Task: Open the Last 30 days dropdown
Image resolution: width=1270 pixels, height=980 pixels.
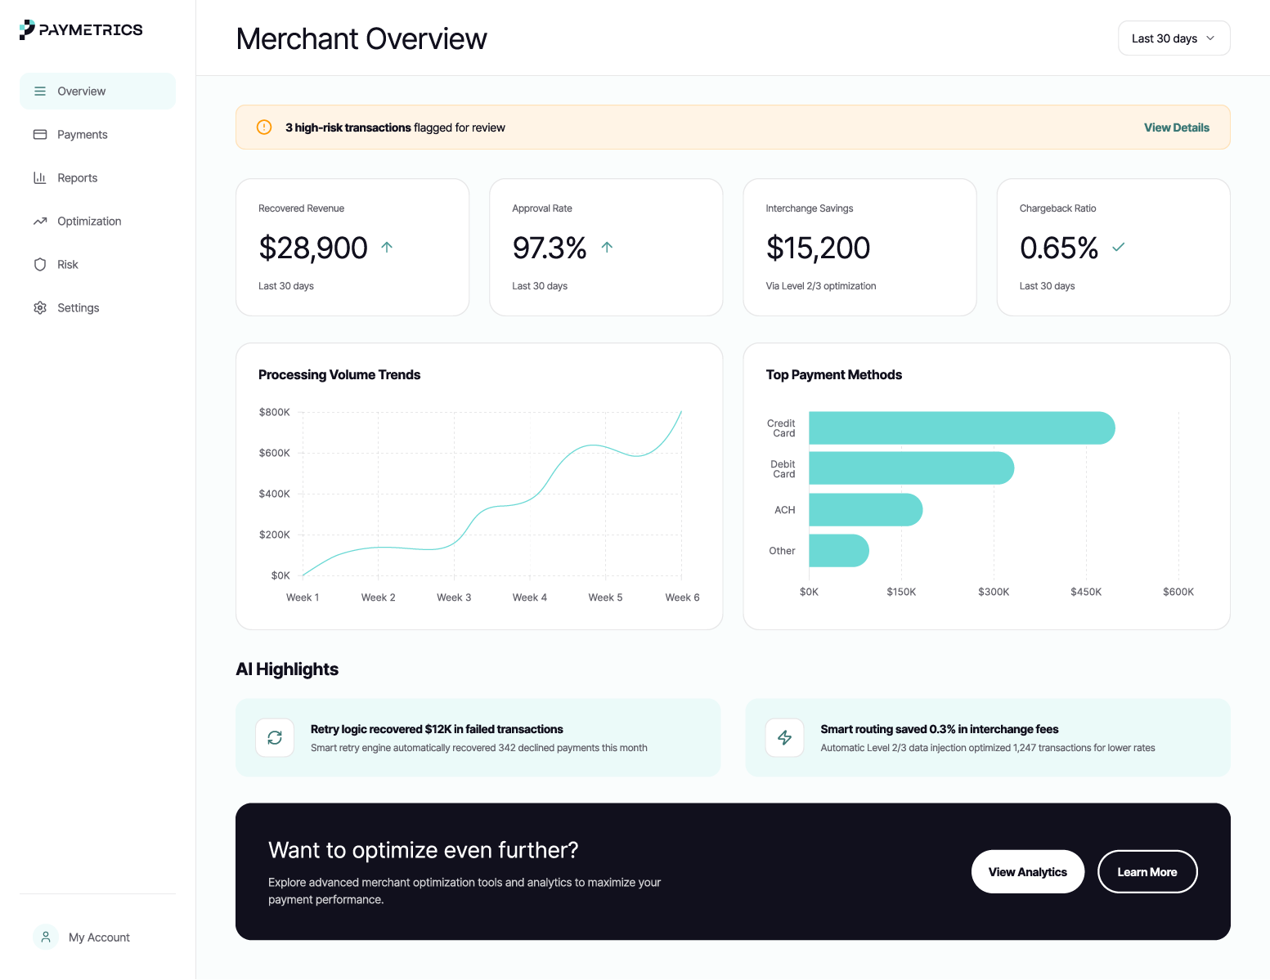Action: (1174, 38)
